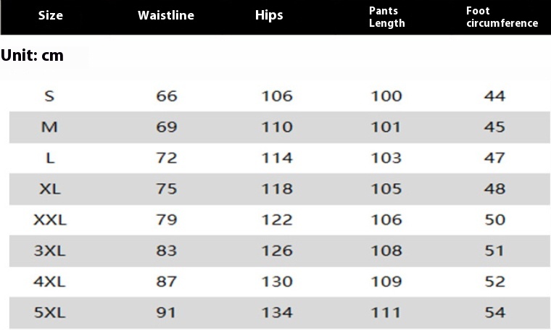551x330 pixels.
Task: Click waistline value 66 for size S
Action: point(167,96)
